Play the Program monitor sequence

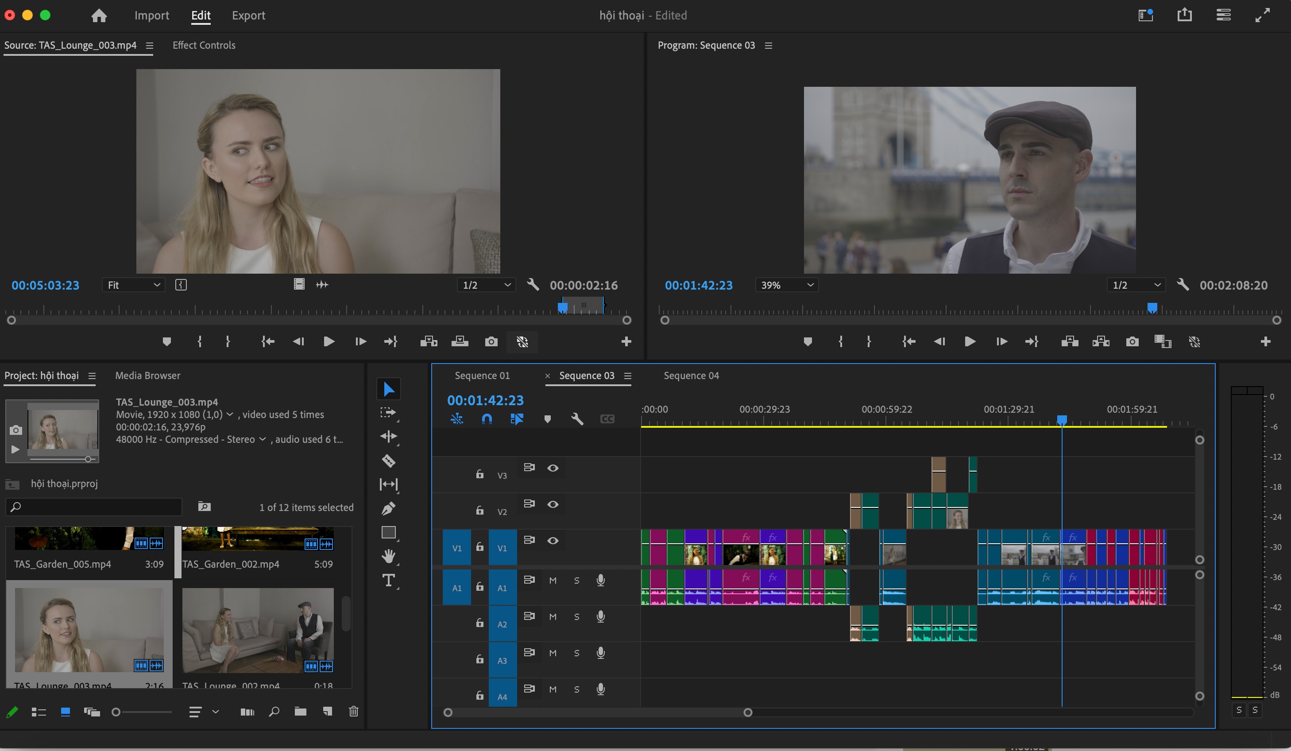969,342
